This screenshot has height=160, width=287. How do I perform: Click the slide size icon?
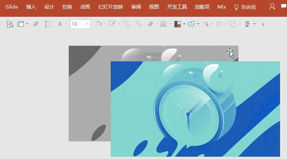[20, 24]
